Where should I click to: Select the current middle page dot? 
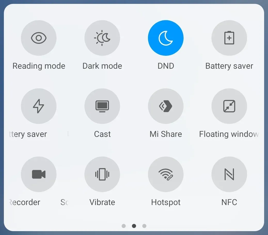[134, 226]
